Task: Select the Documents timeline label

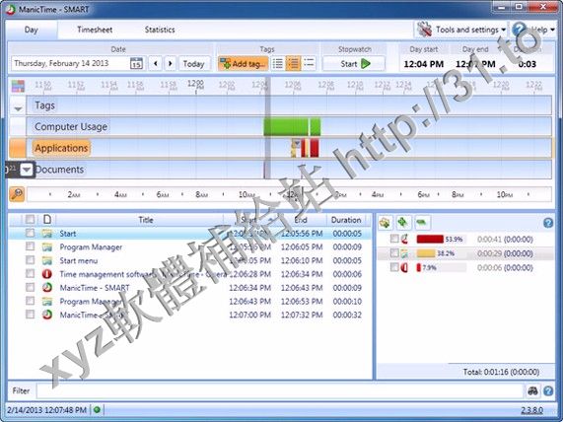Action: (59, 170)
